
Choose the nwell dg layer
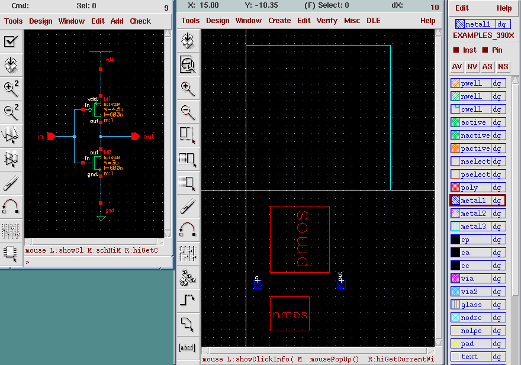click(x=478, y=96)
